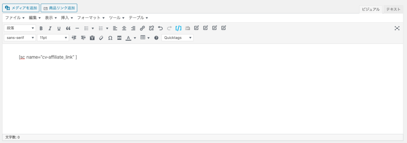Toggle bold formatting
This screenshot has height=143, width=407.
tap(41, 28)
